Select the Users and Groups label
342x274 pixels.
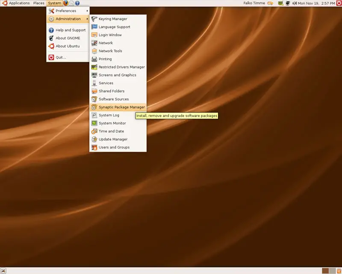point(114,147)
